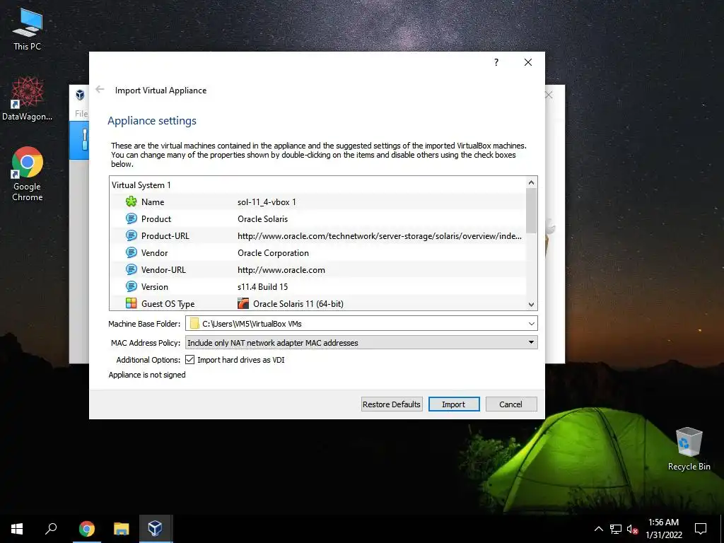Select the Oracle Corporation vendor value
Screen dimensions: 724x543
pyautogui.click(x=274, y=253)
